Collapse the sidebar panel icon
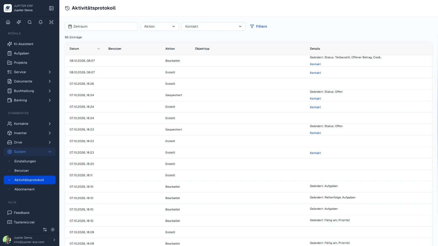 tap(51, 8)
